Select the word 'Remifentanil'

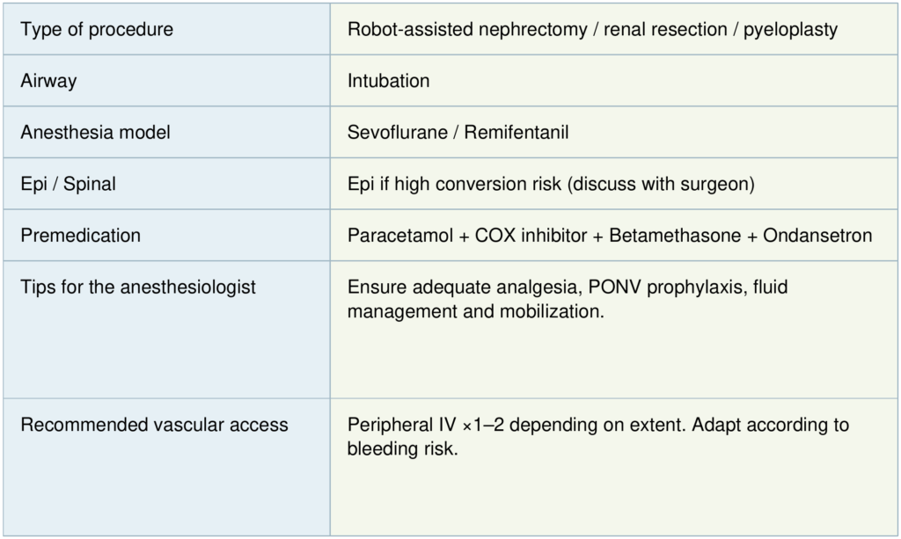(x=516, y=133)
